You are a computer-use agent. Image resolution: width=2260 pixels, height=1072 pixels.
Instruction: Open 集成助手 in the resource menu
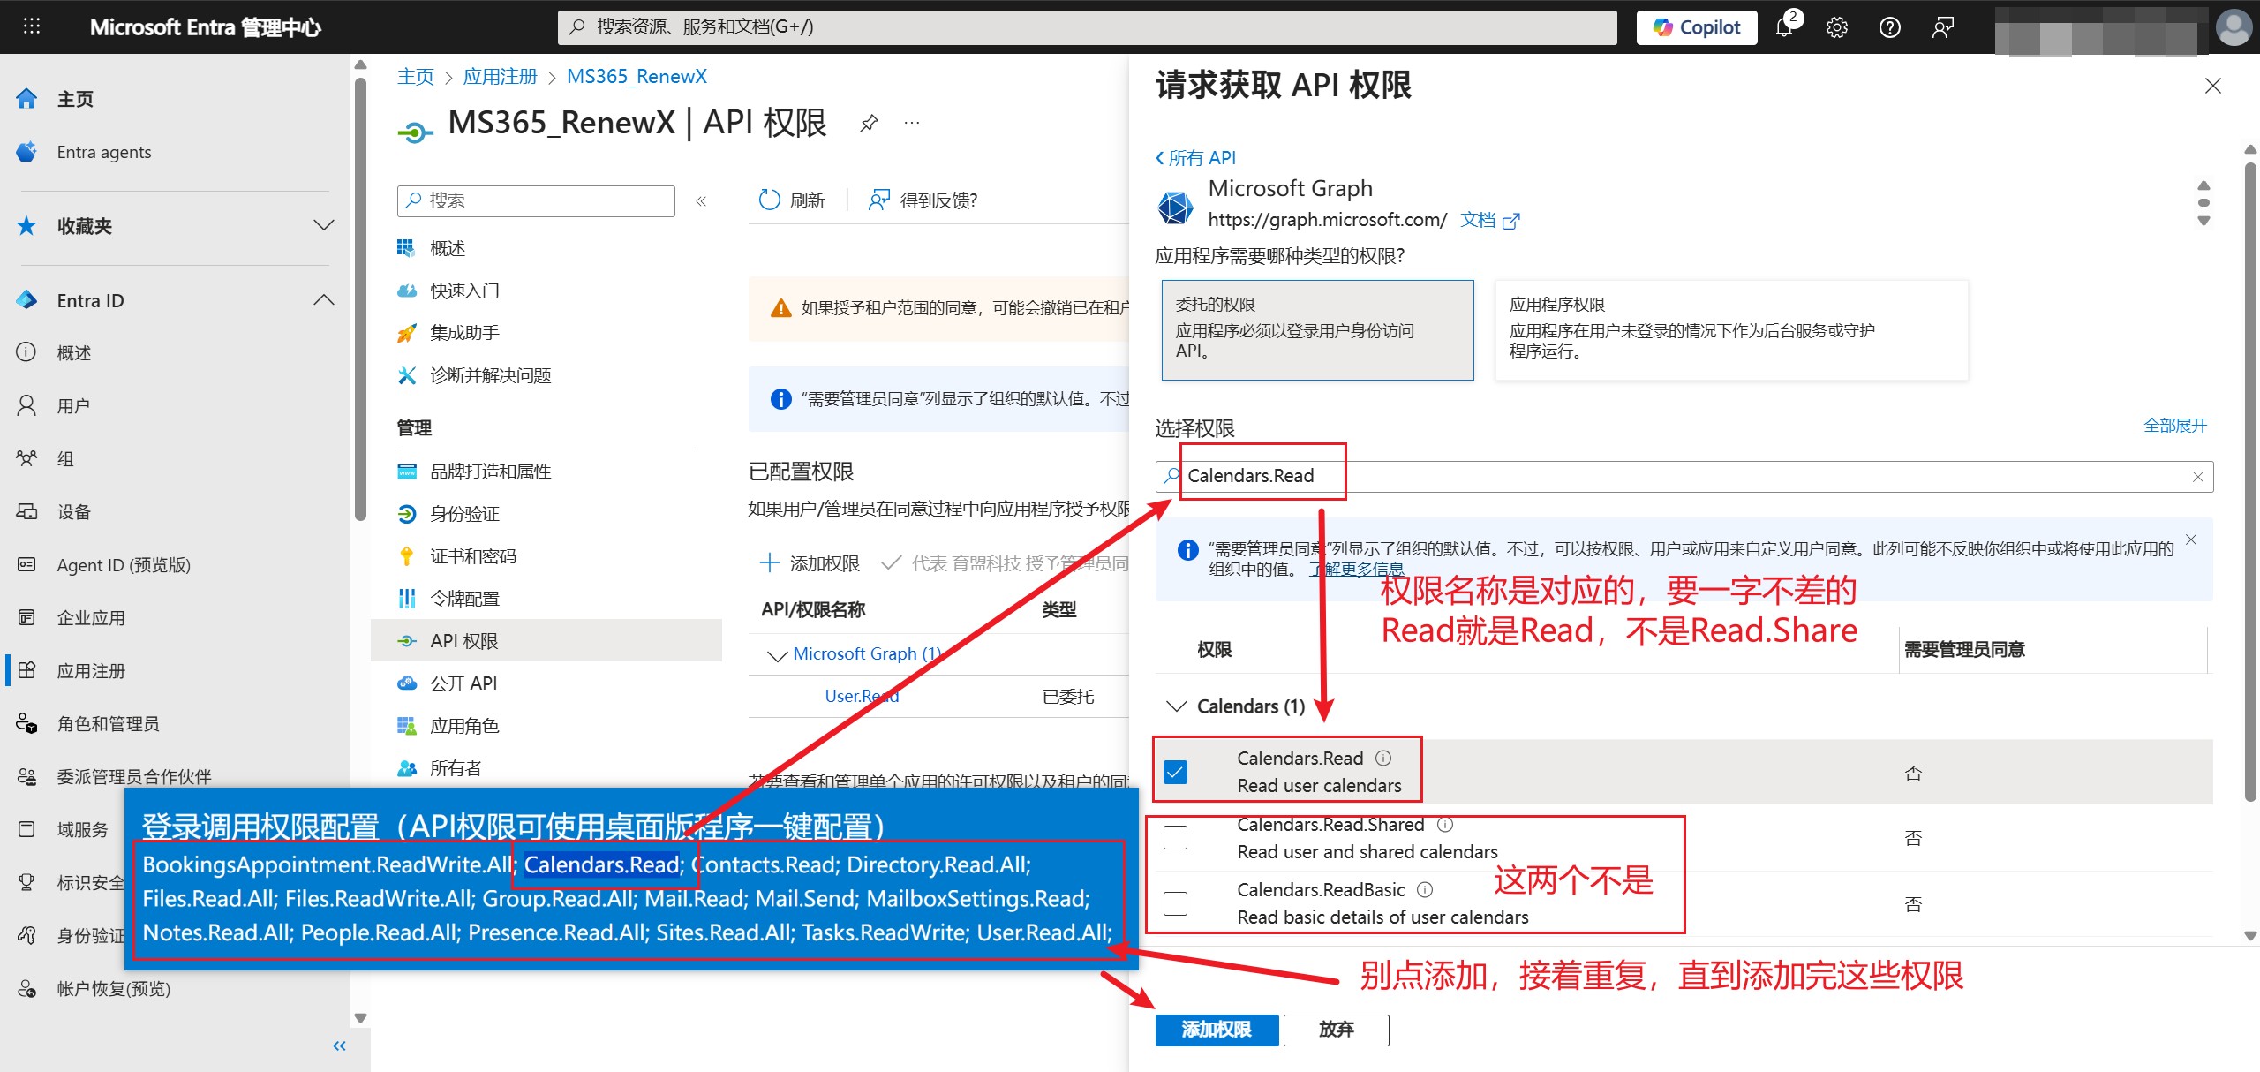(x=464, y=333)
